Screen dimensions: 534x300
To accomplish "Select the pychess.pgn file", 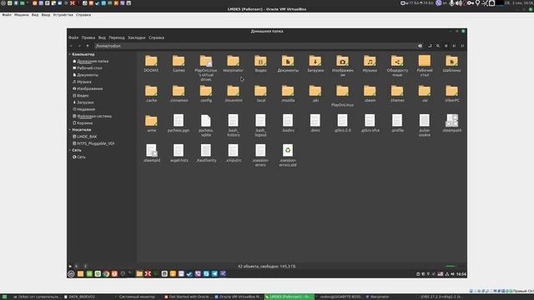I will click(x=179, y=123).
